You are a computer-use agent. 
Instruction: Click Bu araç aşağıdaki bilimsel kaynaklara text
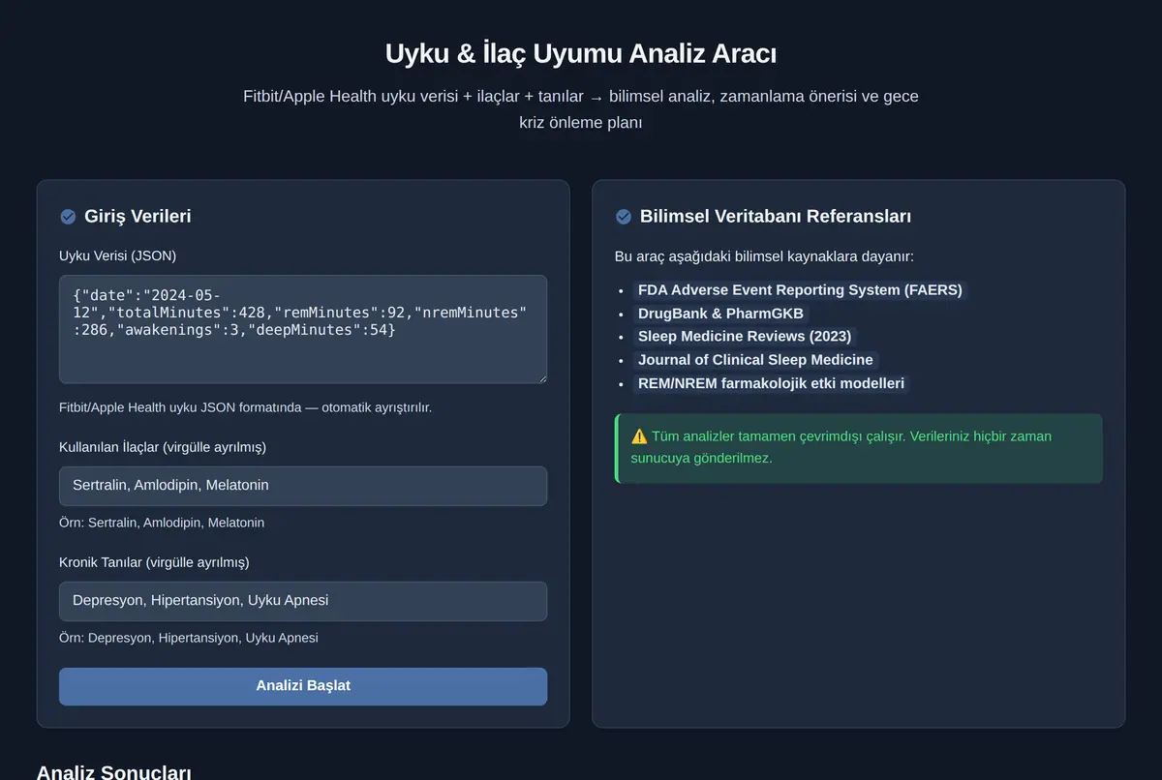point(764,256)
